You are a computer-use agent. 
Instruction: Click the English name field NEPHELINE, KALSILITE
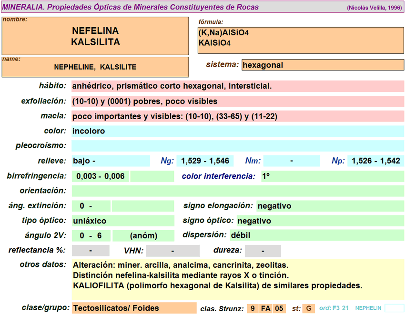click(x=95, y=67)
